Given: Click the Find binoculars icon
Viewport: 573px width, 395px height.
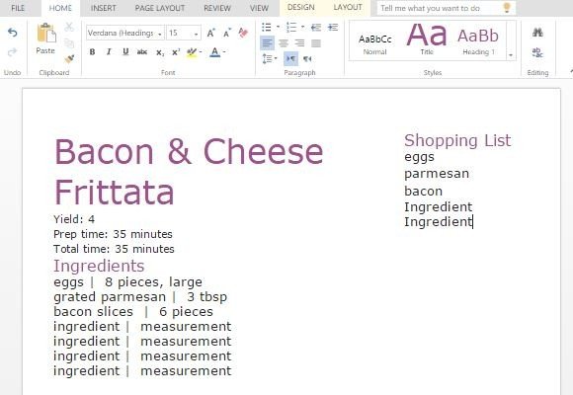Looking at the screenshot, I should (x=537, y=33).
